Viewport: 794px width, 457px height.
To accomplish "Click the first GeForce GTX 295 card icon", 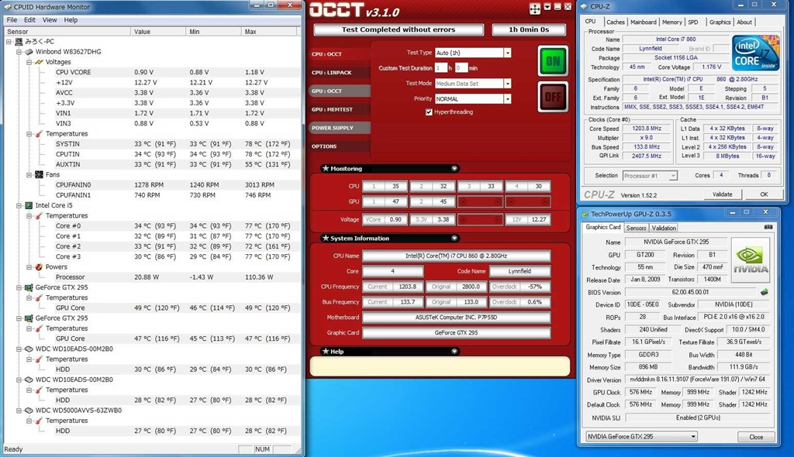I will [x=29, y=287].
